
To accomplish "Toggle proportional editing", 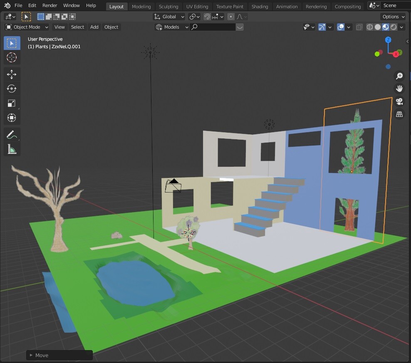I will click(231, 17).
